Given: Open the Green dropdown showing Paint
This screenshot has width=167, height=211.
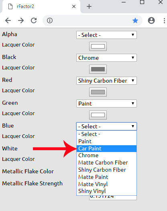Looking at the screenshot, I should click(106, 103).
